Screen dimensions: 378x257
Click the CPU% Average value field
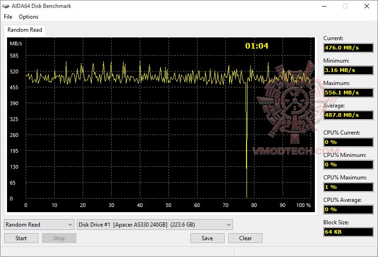[x=349, y=209]
